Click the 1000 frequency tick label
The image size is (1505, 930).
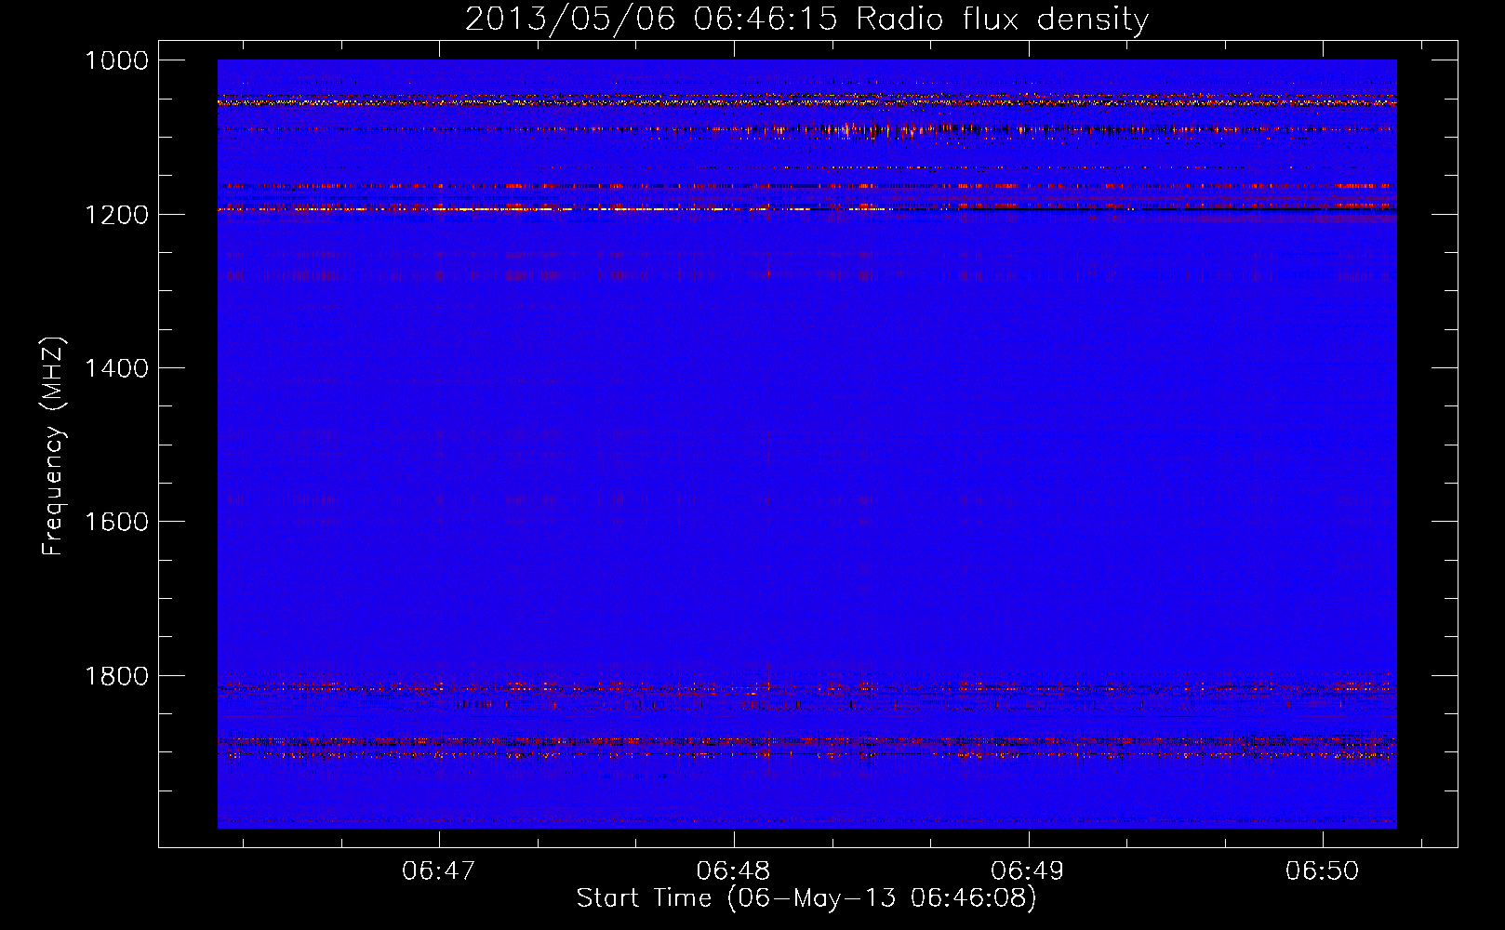pyautogui.click(x=116, y=60)
